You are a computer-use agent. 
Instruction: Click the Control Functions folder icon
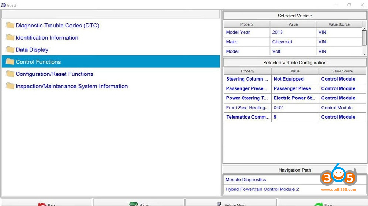10,62
